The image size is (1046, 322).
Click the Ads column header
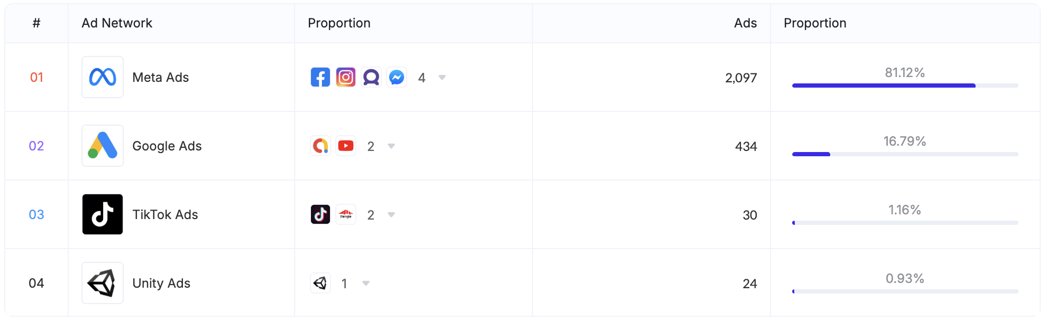tap(745, 23)
